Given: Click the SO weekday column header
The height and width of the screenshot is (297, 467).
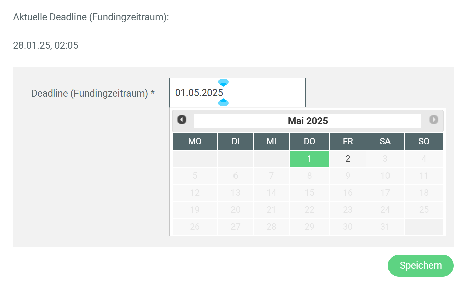Looking at the screenshot, I should 424,141.
